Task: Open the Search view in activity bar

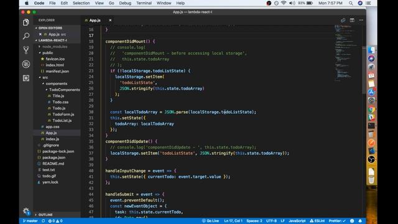Action: pyautogui.click(x=26, y=36)
